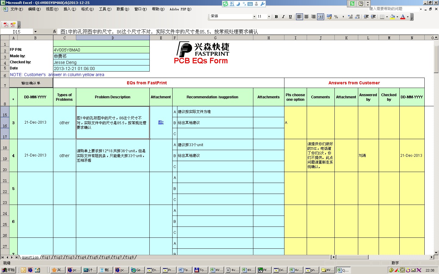Apply cell borders
Viewport: 439px width, 274px height.
pos(382,17)
